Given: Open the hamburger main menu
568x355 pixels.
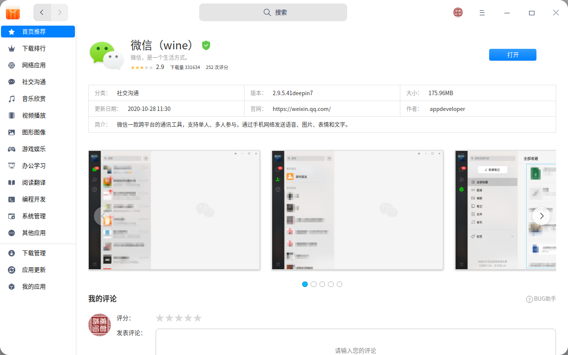Looking at the screenshot, I should pos(482,13).
